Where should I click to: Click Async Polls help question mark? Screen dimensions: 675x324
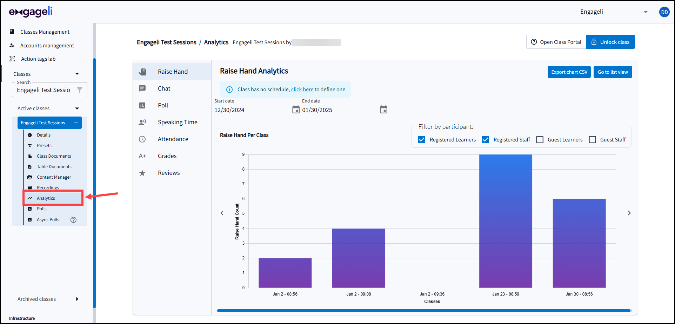click(73, 220)
